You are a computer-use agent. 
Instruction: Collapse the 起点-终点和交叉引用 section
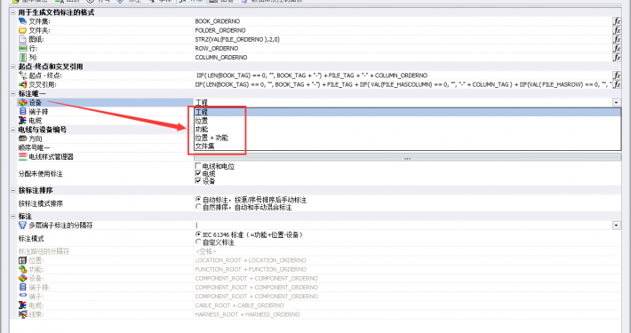13,67
